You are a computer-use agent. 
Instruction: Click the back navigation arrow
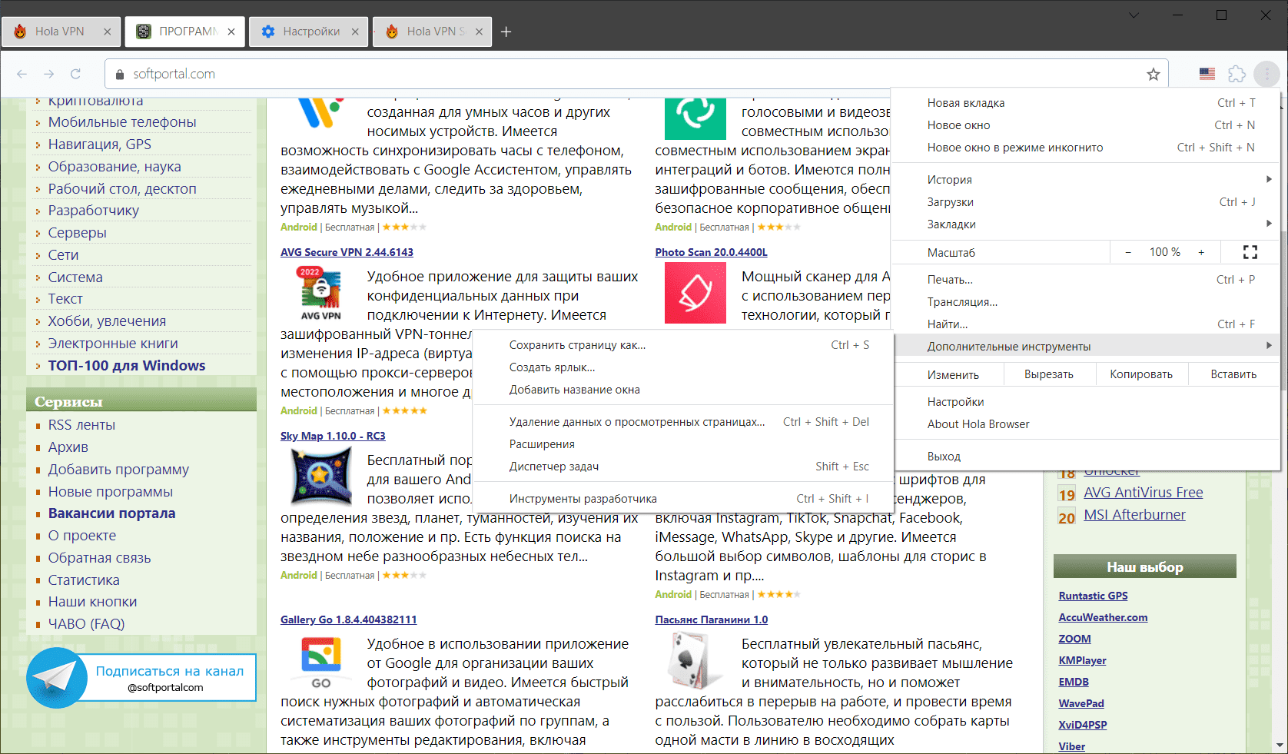pyautogui.click(x=22, y=74)
